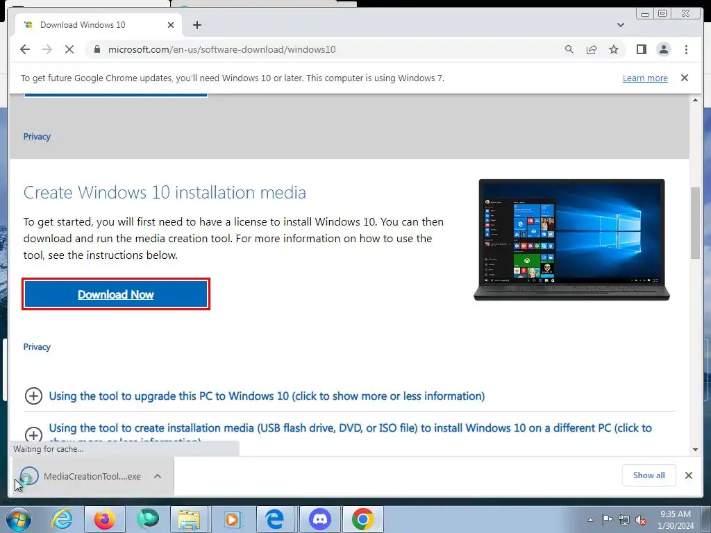Dismiss the Chrome update notification bar
This screenshot has height=533, width=711.
684,78
